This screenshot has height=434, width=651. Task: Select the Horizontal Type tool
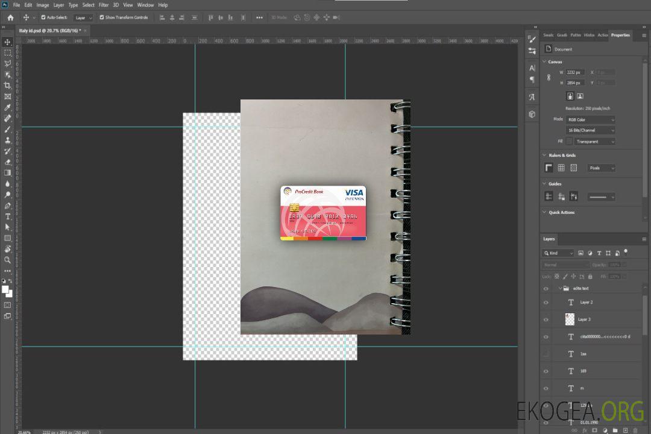pyautogui.click(x=8, y=216)
